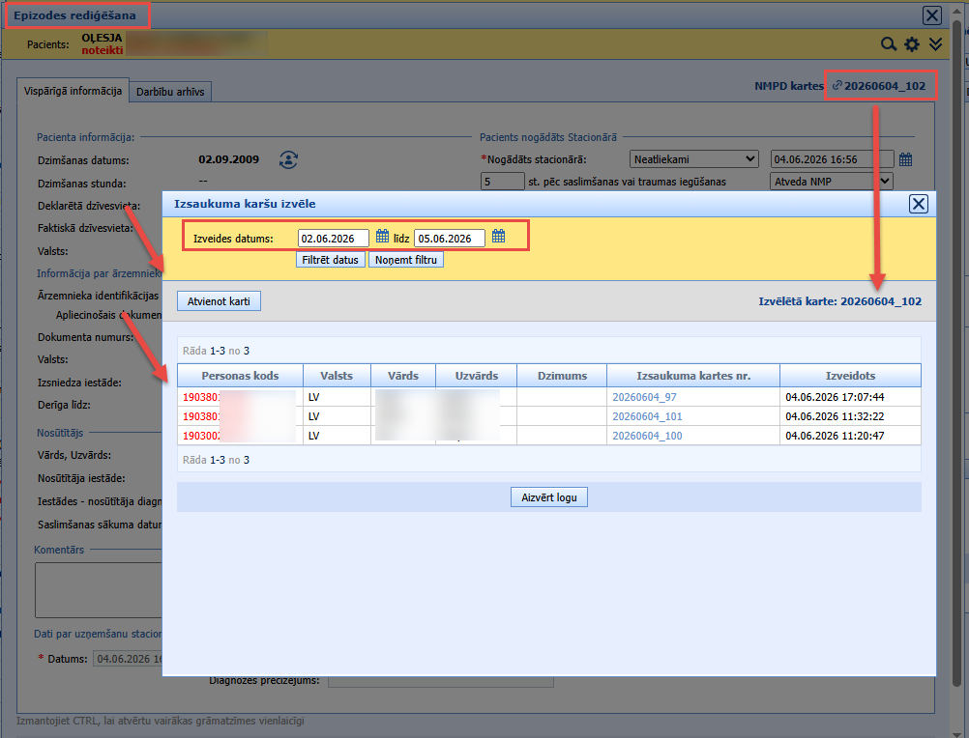Click the patient search magnifier icon
969x738 pixels.
pyautogui.click(x=888, y=44)
